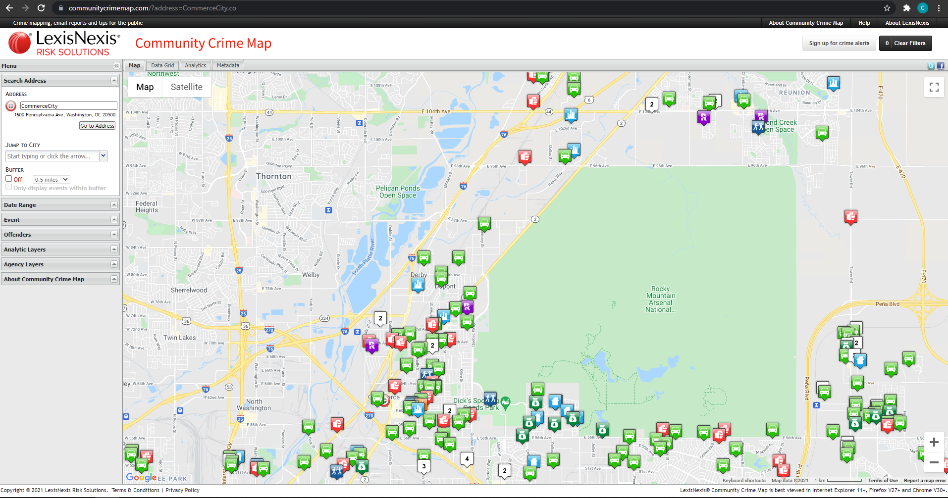Zoom out using the map minus control
948x498 pixels.
click(x=934, y=462)
